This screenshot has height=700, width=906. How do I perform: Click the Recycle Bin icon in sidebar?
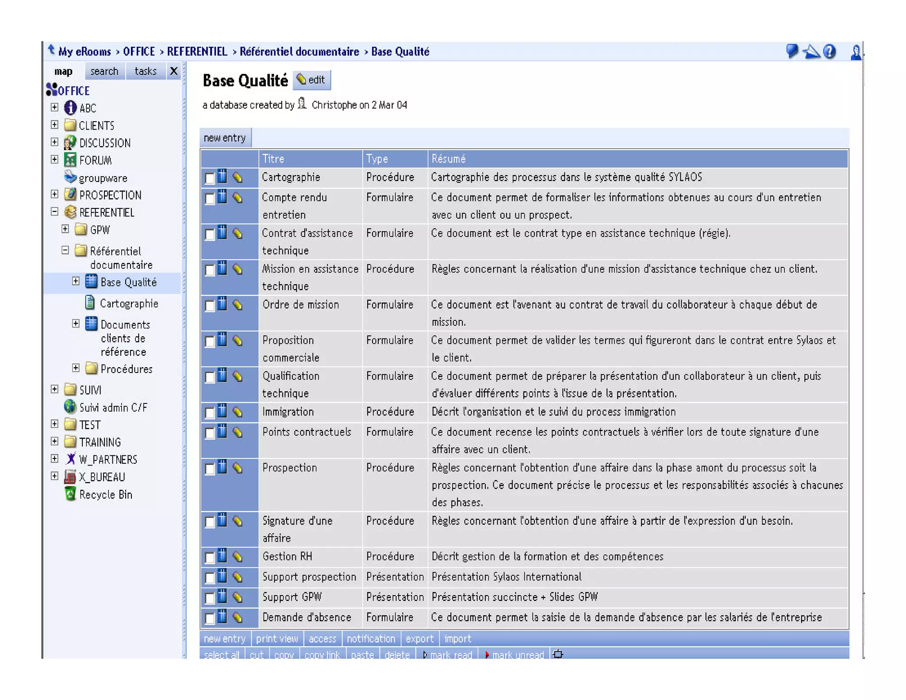(70, 494)
